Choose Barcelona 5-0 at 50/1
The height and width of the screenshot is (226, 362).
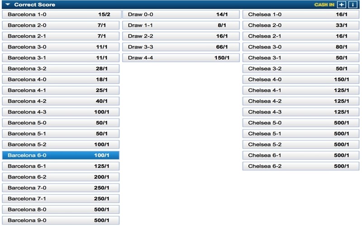click(61, 122)
